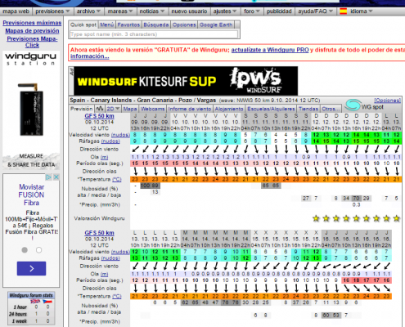This screenshot has width=405, height=327.
Task: Expand the ajustes dropdown menu
Action: pyautogui.click(x=225, y=11)
